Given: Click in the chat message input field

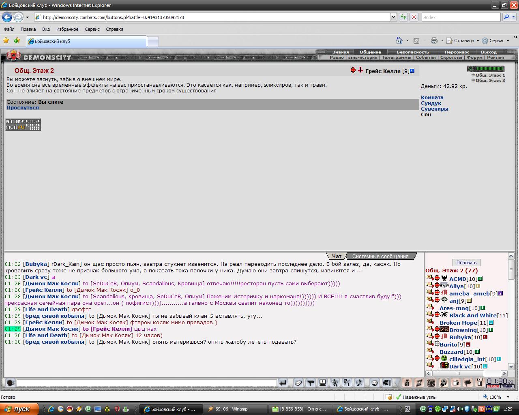Looking at the screenshot, I should coord(147,383).
